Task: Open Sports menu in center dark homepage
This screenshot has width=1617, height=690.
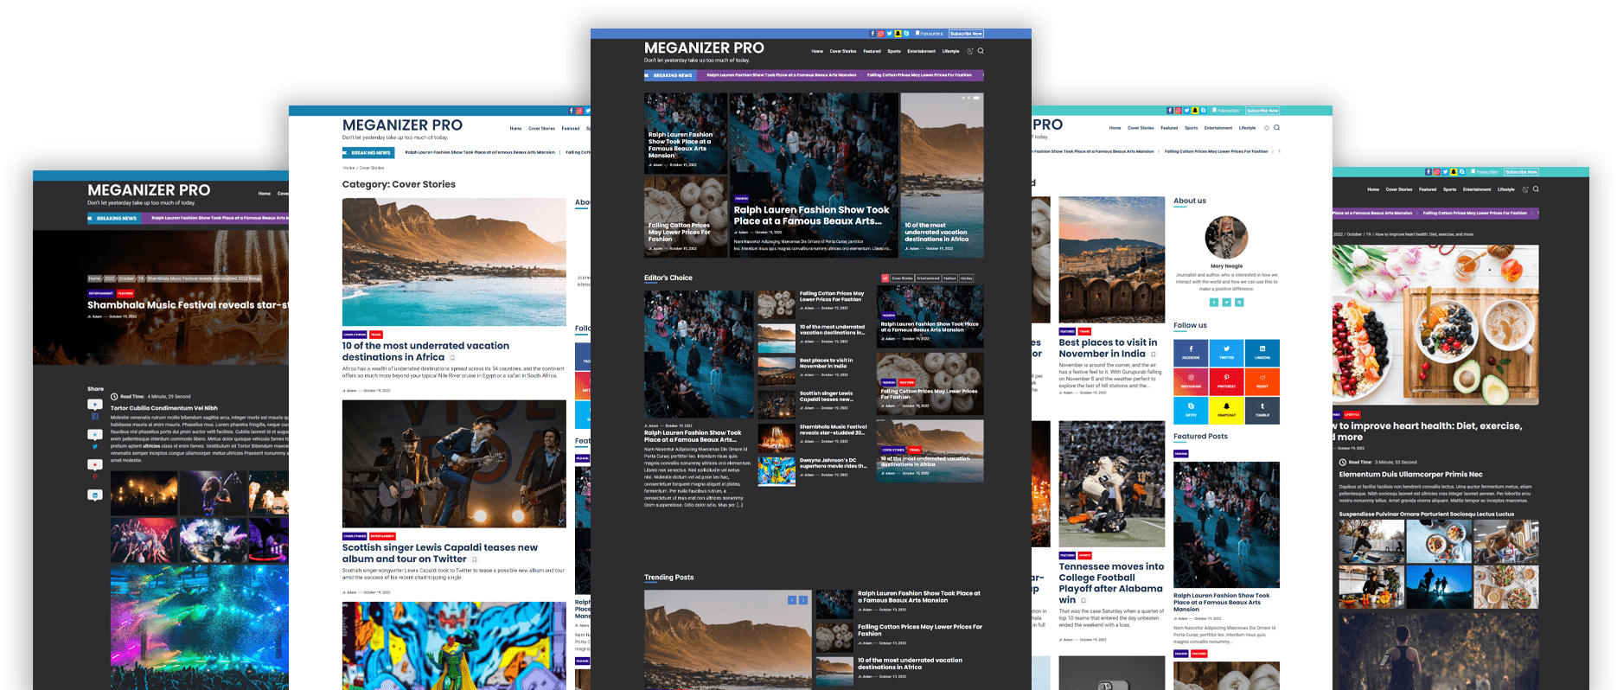Action: pyautogui.click(x=894, y=51)
